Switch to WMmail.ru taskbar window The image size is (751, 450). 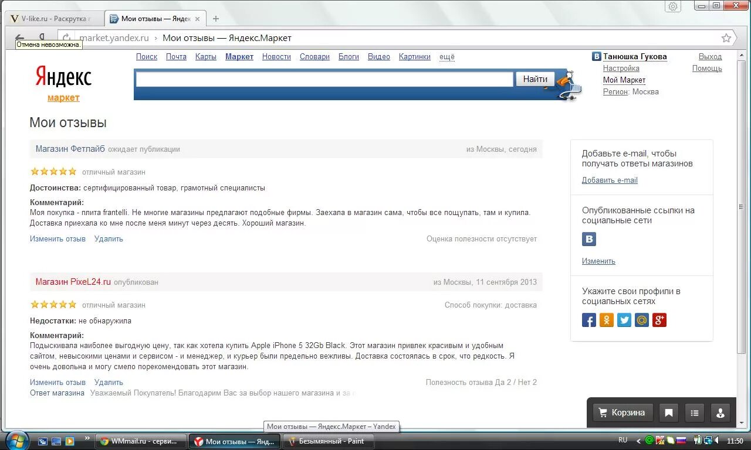point(141,441)
